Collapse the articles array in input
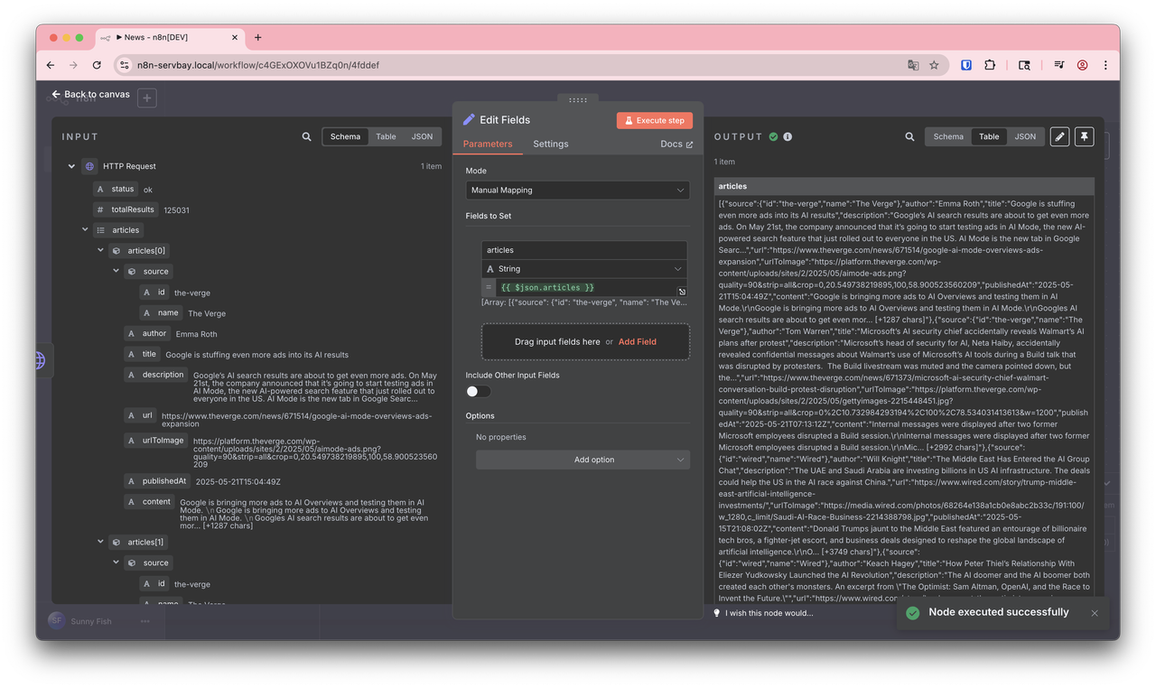 click(86, 230)
